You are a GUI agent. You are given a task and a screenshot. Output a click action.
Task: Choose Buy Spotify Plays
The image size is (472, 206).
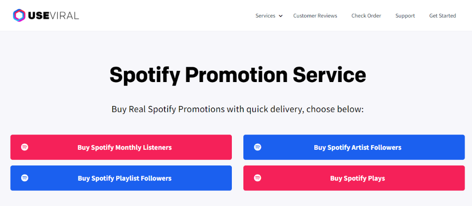coord(354,178)
